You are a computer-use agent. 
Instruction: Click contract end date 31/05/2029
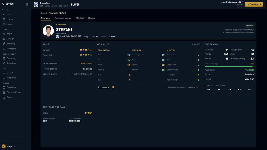(75, 121)
